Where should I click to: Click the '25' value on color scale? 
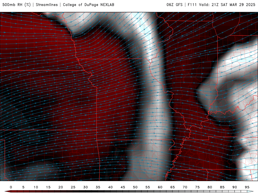pyautogui.click(x=73, y=187)
